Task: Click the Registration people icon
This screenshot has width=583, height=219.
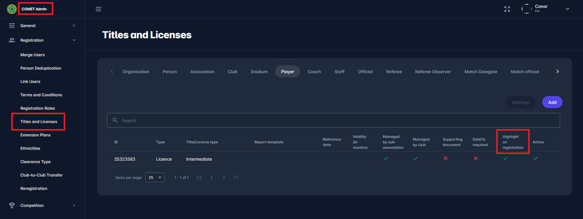Action: [x=12, y=40]
